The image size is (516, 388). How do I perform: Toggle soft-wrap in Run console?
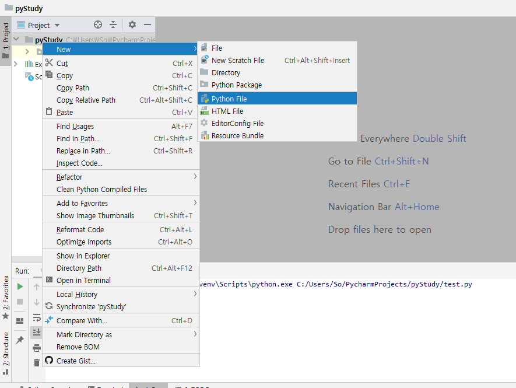pos(37,317)
